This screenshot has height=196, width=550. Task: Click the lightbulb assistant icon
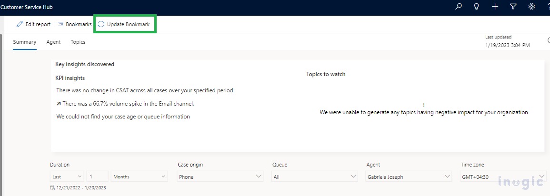click(x=477, y=7)
